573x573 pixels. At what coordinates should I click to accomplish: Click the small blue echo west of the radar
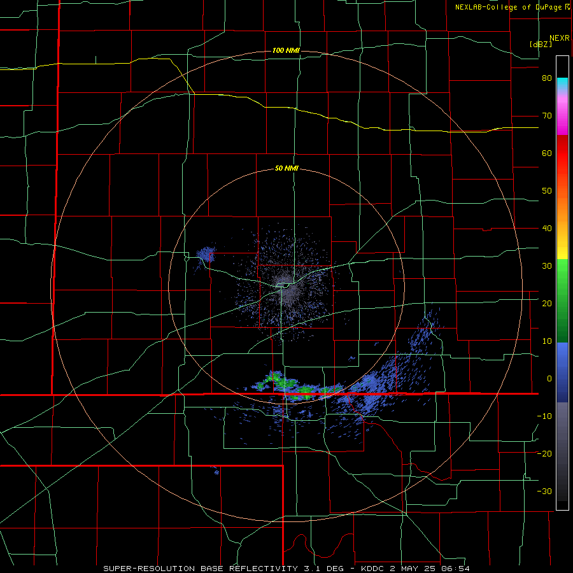coord(206,254)
